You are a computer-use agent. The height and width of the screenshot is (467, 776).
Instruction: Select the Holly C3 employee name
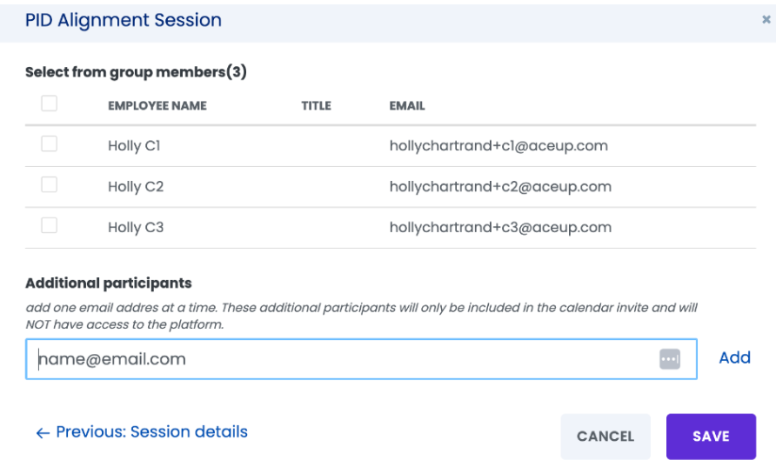click(136, 228)
